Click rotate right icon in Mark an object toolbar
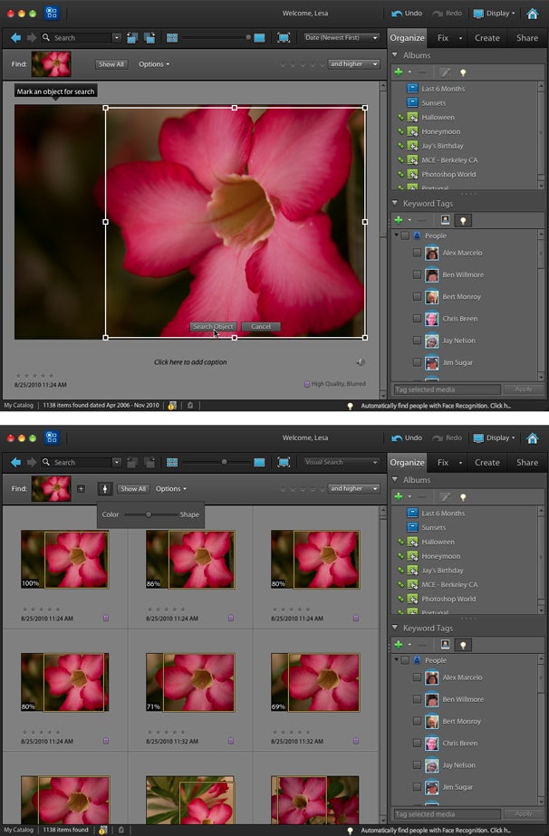This screenshot has height=836, width=549. point(149,38)
